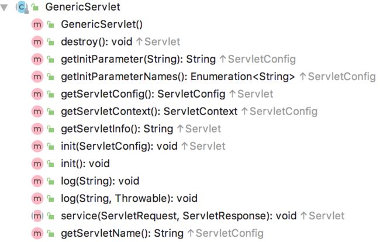Click green public lock icon beside init(): void
The width and height of the screenshot is (380, 242).
(x=50, y=164)
